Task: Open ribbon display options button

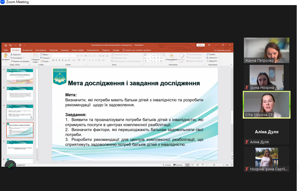Action: pyautogui.click(x=209, y=45)
